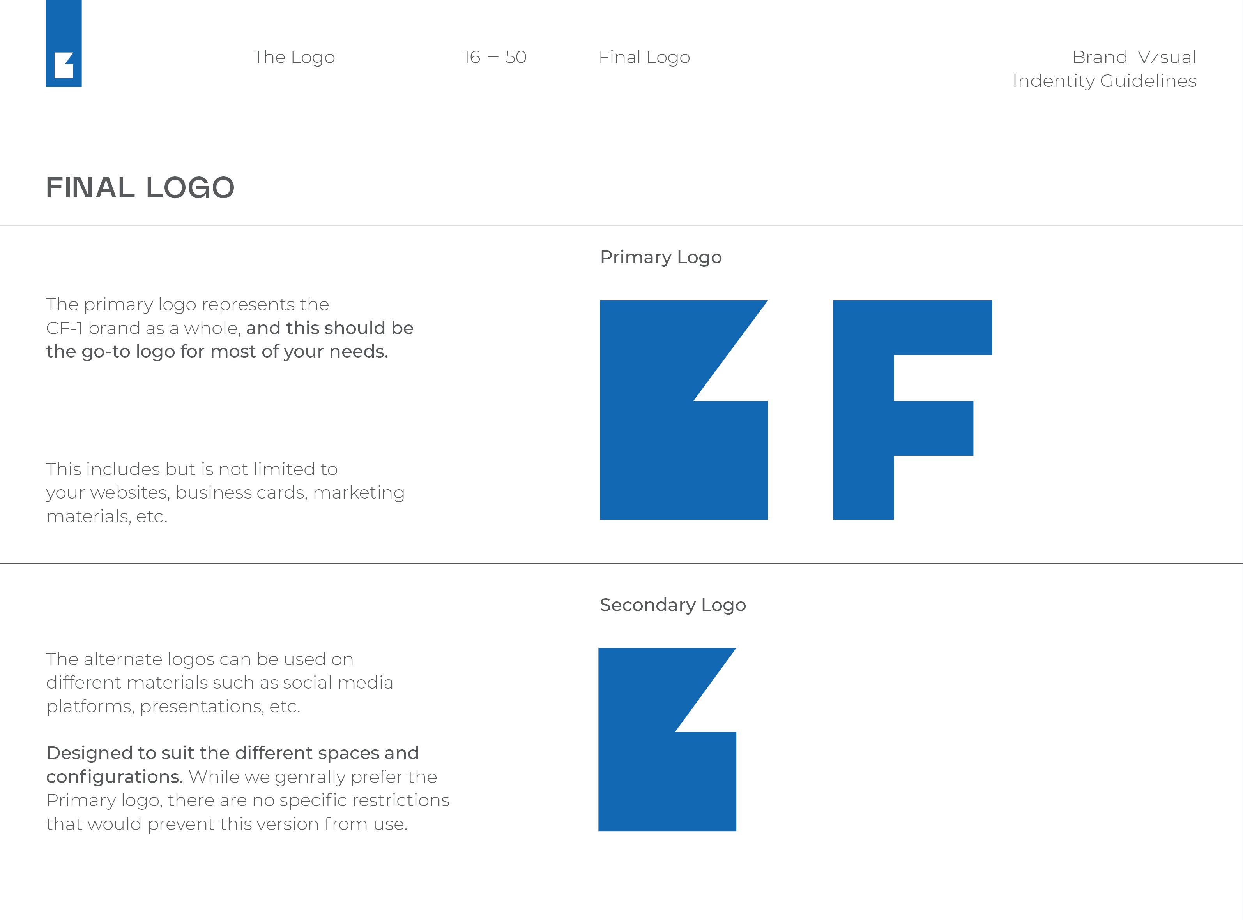Screen dimensions: 1243x920
Task: Select the primary logo F shape
Action: click(x=912, y=410)
